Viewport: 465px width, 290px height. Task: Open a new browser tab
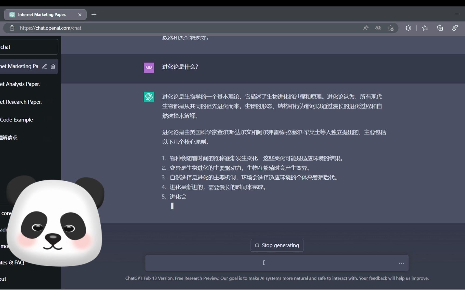click(94, 15)
